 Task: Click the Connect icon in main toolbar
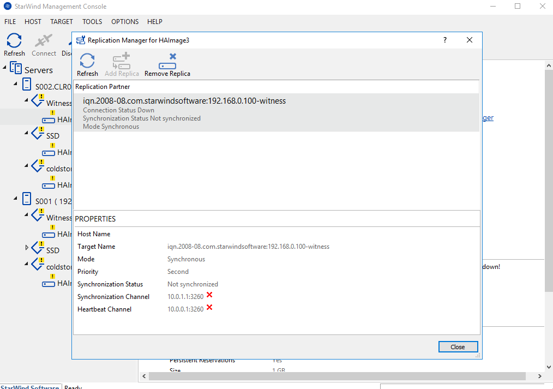tap(44, 40)
